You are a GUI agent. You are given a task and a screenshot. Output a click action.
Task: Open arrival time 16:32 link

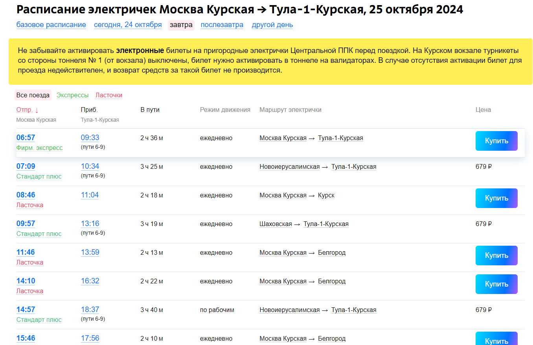point(90,281)
